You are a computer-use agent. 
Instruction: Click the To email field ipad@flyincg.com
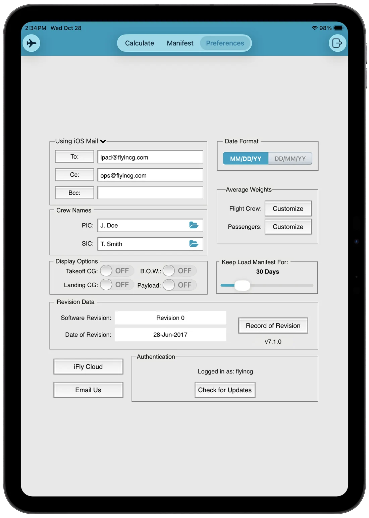tap(150, 157)
